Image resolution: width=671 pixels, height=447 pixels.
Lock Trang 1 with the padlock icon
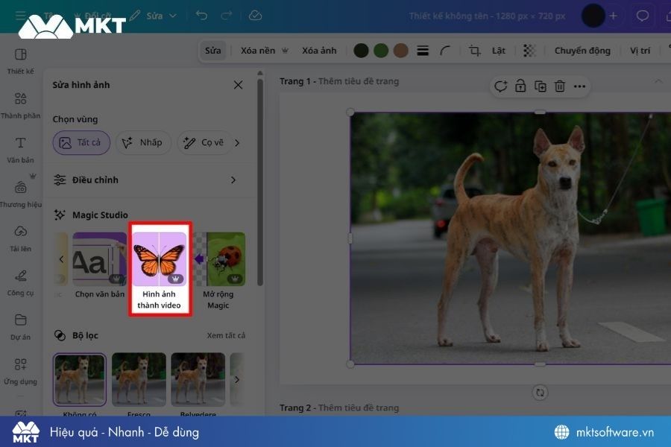520,86
